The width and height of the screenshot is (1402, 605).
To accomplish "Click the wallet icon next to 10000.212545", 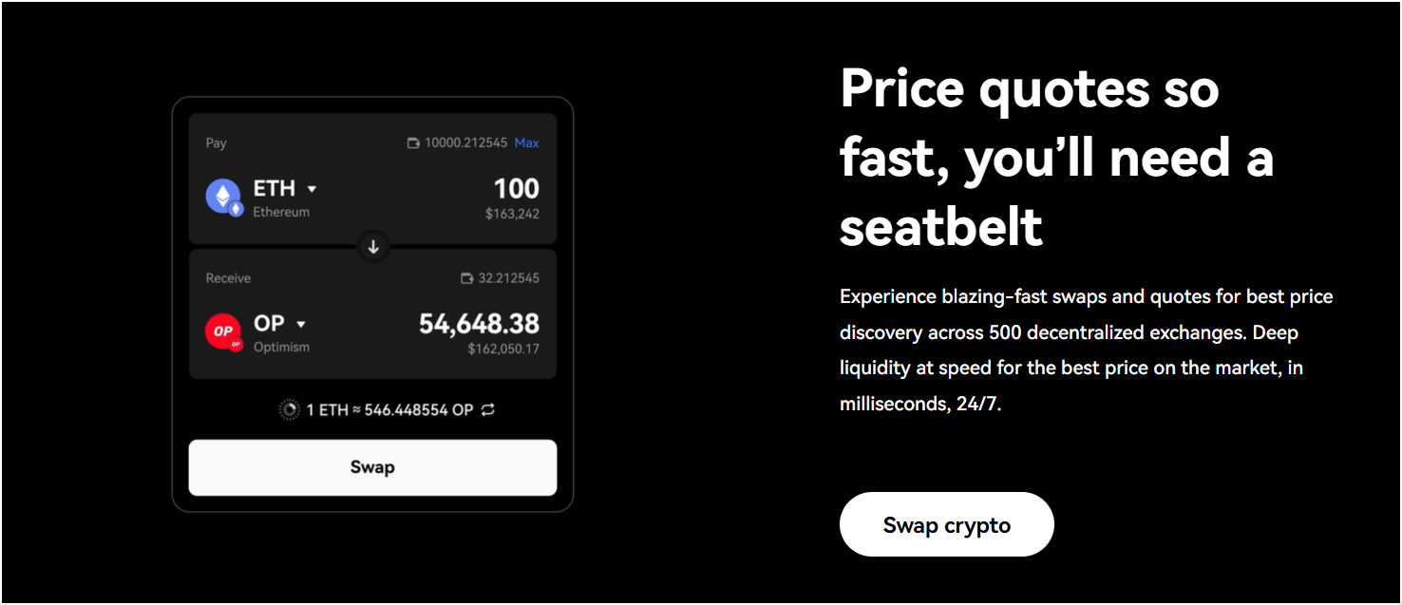I will [x=413, y=143].
